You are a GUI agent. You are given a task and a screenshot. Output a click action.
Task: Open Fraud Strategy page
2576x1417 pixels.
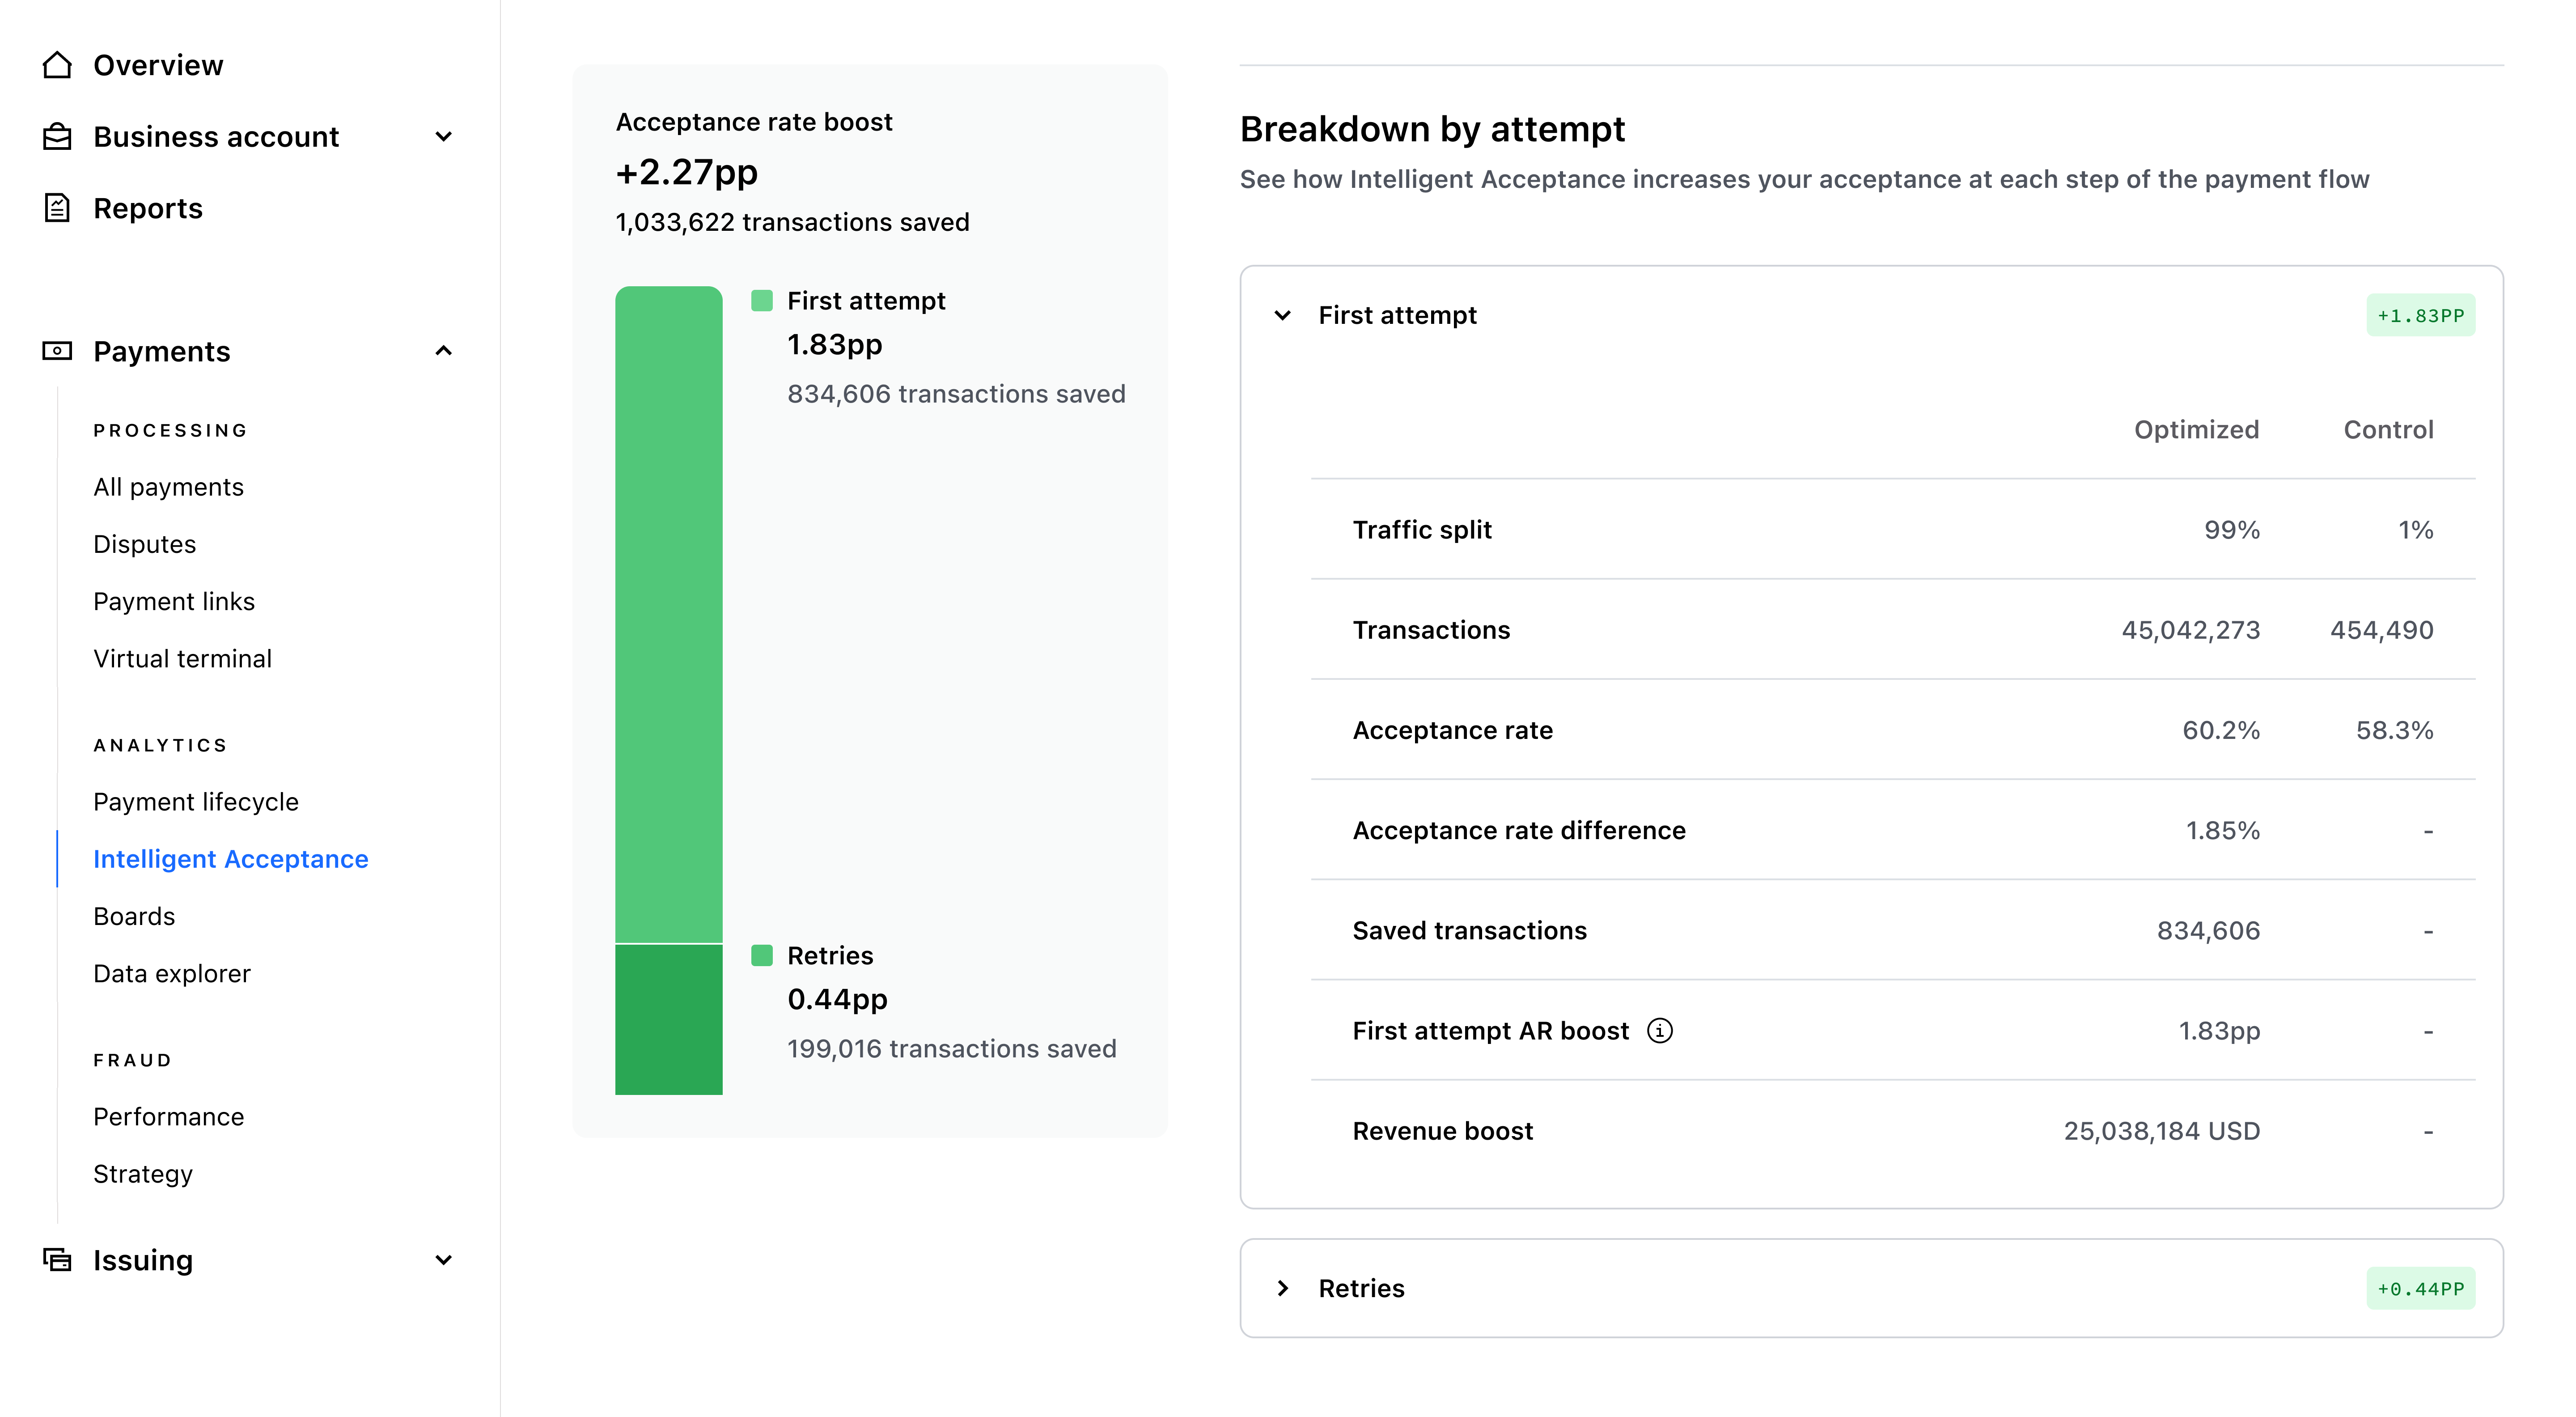[x=143, y=1174]
